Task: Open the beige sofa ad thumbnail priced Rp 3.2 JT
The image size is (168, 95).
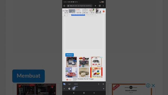Action: (84, 73)
